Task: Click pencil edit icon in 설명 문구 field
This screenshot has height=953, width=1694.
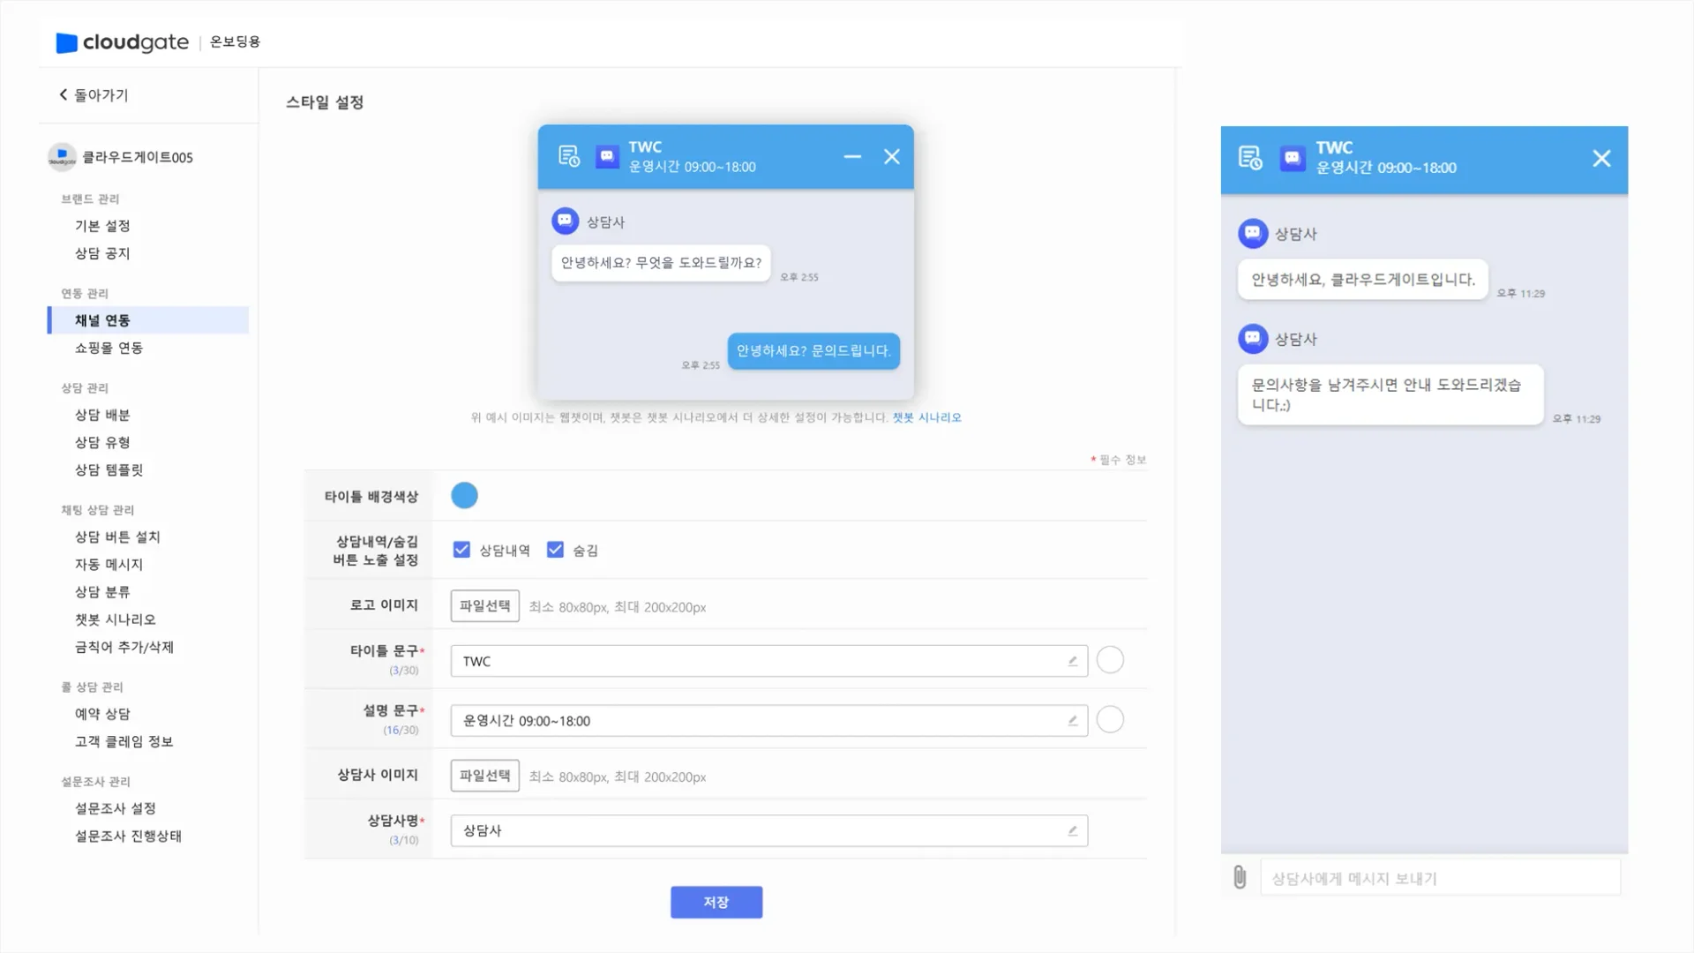Action: tap(1073, 721)
